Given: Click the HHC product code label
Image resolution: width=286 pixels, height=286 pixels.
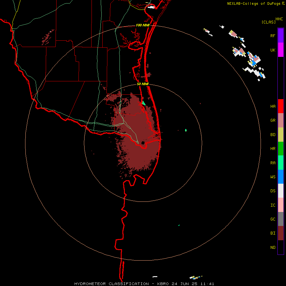Looking at the screenshot, I should tap(279, 19).
